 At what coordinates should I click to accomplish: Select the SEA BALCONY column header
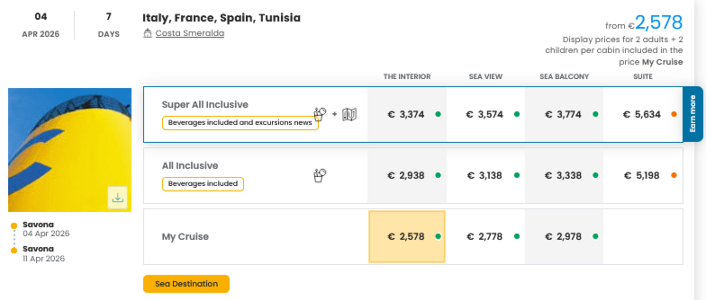click(x=564, y=76)
